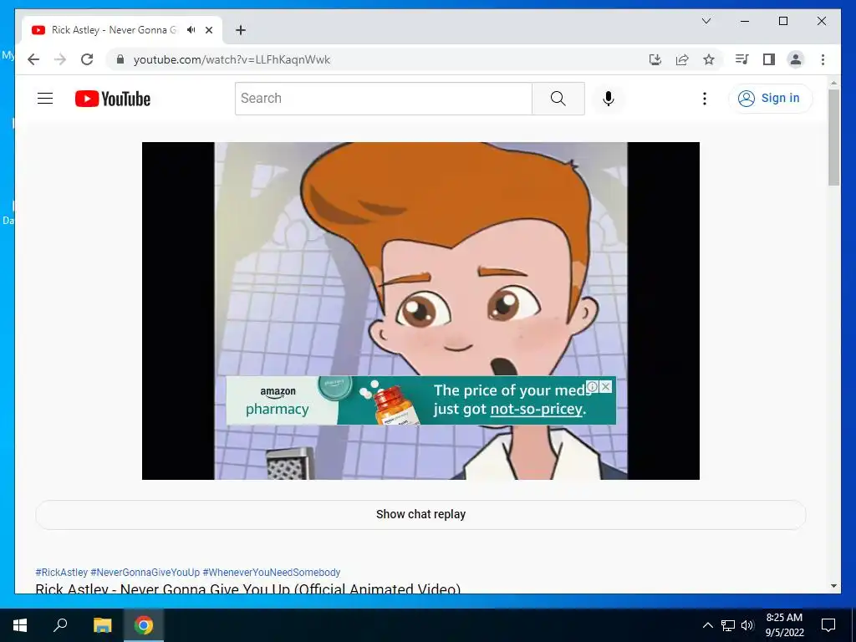Click the not-so-pricey link in the ad
This screenshot has width=856, height=642.
(x=536, y=409)
